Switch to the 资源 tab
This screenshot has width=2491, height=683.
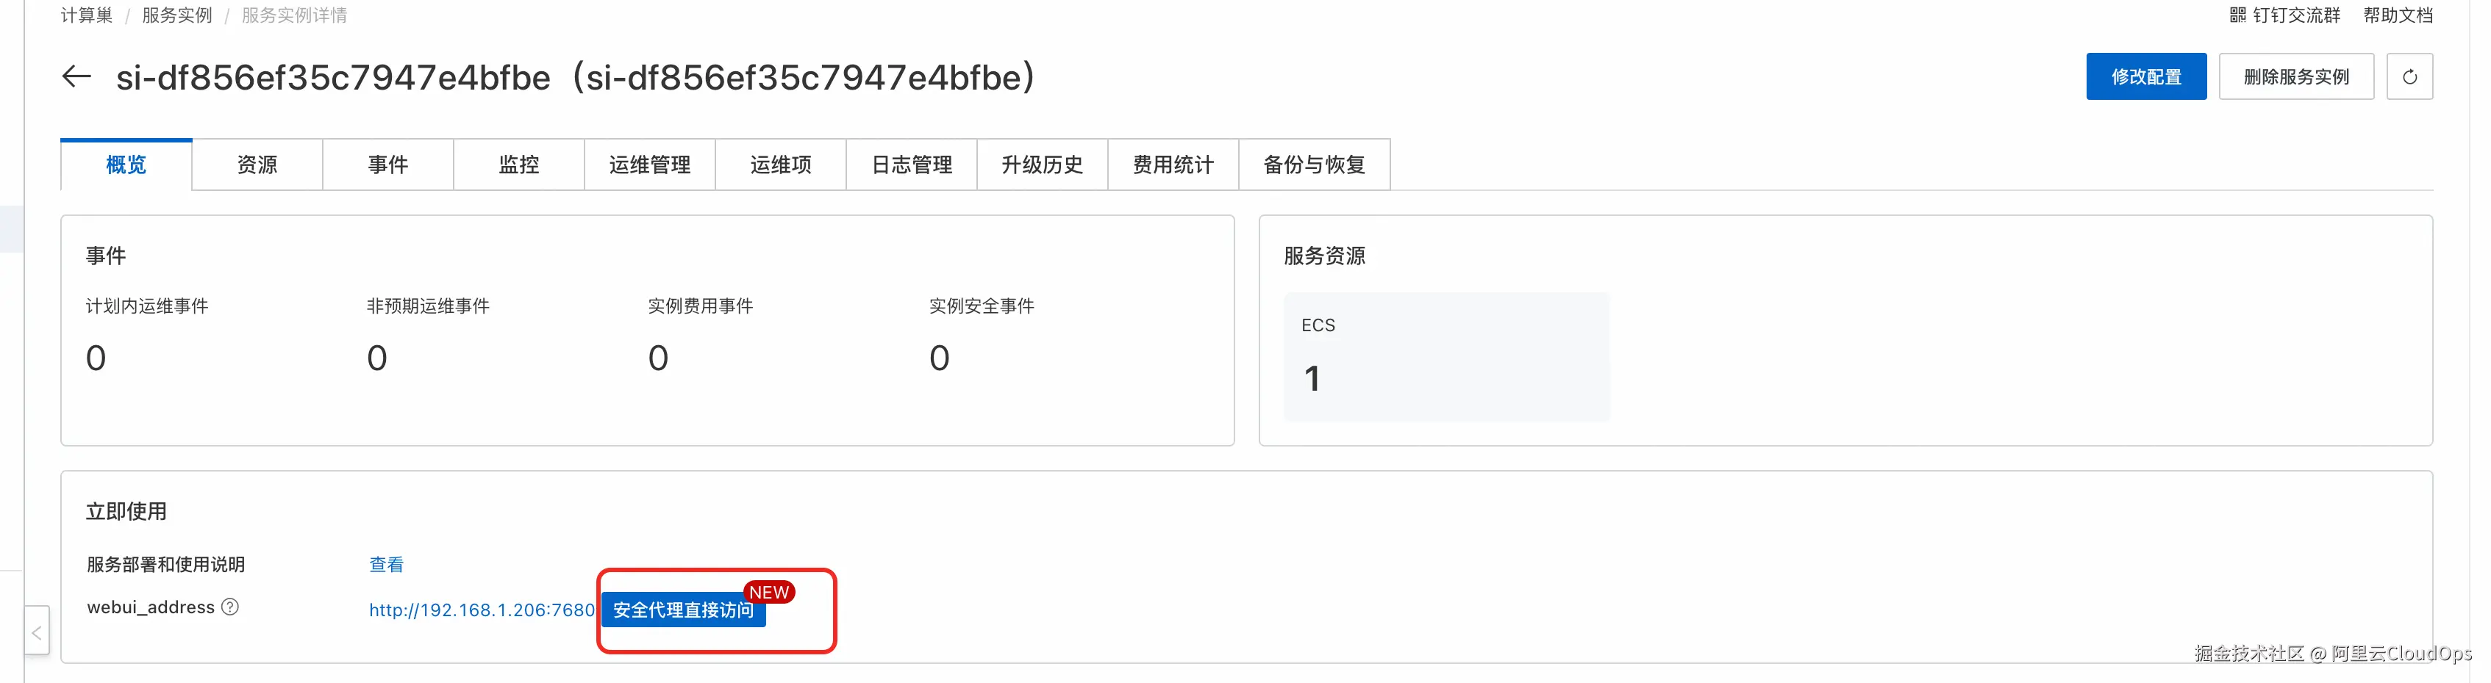pos(257,165)
